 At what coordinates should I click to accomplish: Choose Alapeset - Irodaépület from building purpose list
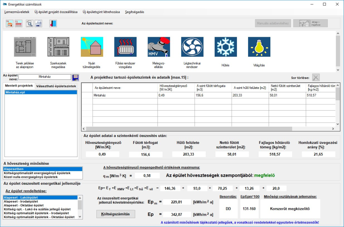point(21,201)
